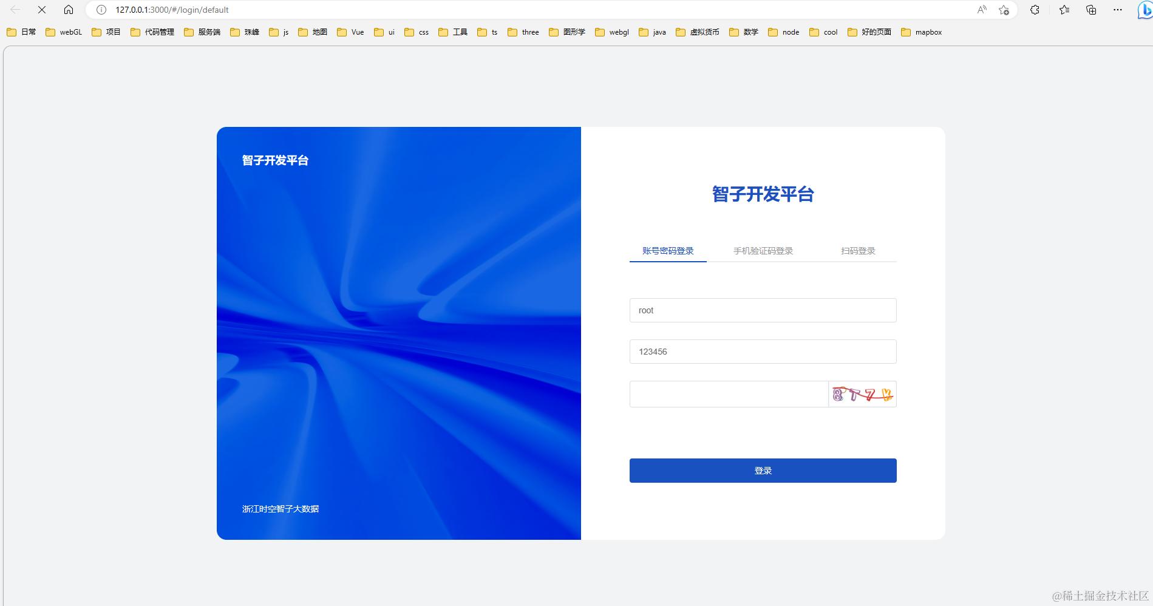Image resolution: width=1153 pixels, height=606 pixels.
Task: Stop page loading with the X icon
Action: coord(42,10)
